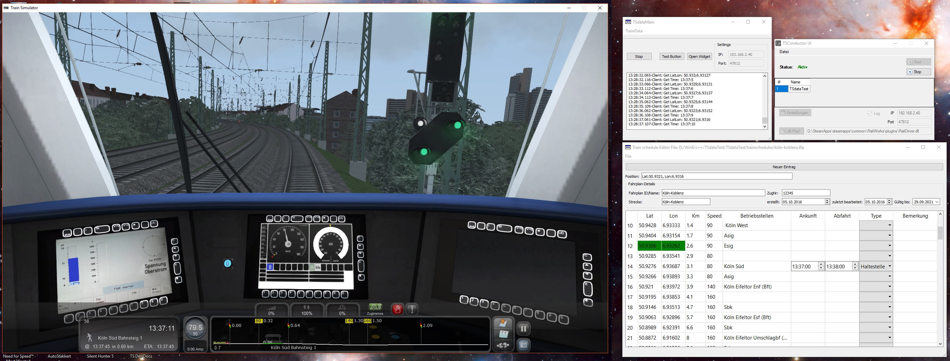950x361 pixels.
Task: Click the Fahrplan ID/Name input field
Action: (x=713, y=193)
